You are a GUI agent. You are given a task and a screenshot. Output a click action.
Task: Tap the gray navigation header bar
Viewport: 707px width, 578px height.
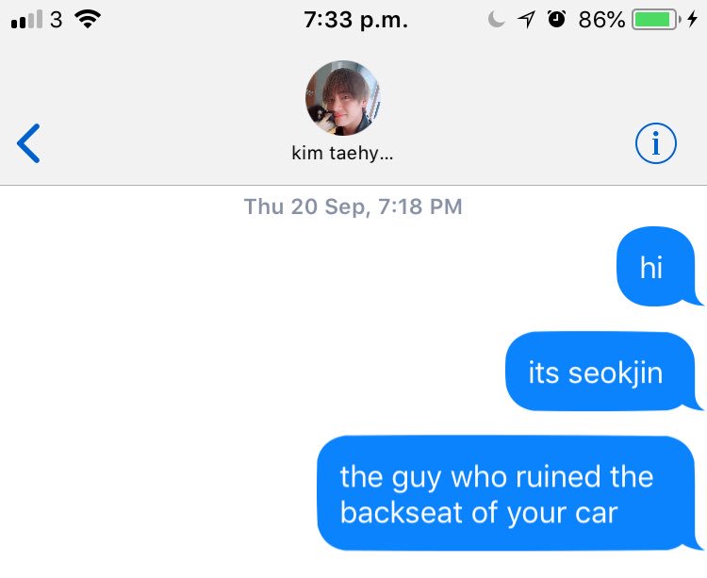[x=353, y=113]
